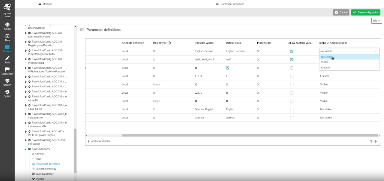This screenshot has height=181, width=384.
Task: Open the EN language dropdown
Action: (x=376, y=21)
